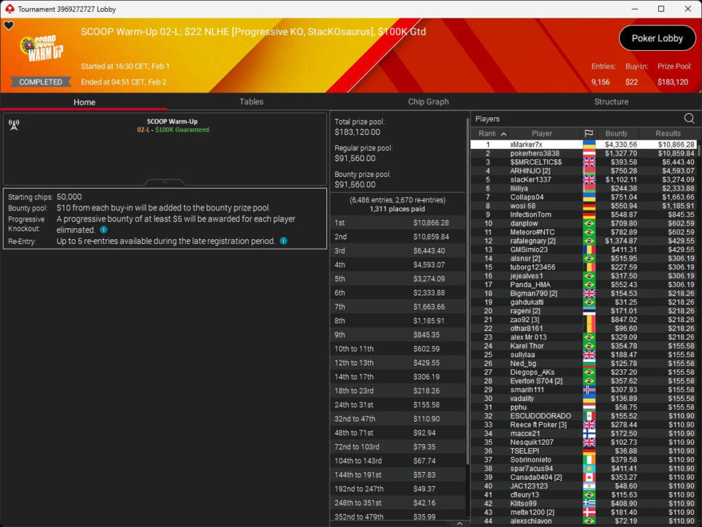The height and width of the screenshot is (527, 702).
Task: Go to the Structure tab
Action: tap(611, 101)
